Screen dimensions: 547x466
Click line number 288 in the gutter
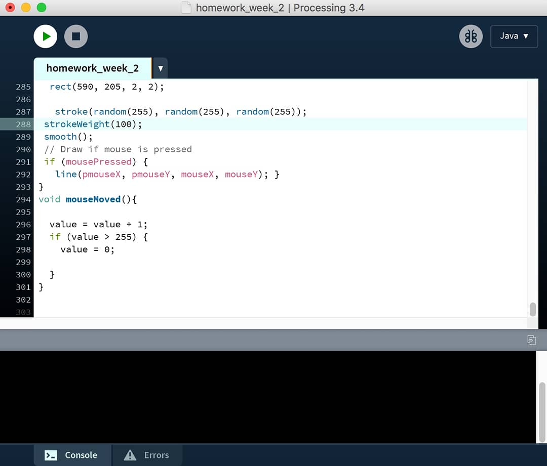click(23, 124)
